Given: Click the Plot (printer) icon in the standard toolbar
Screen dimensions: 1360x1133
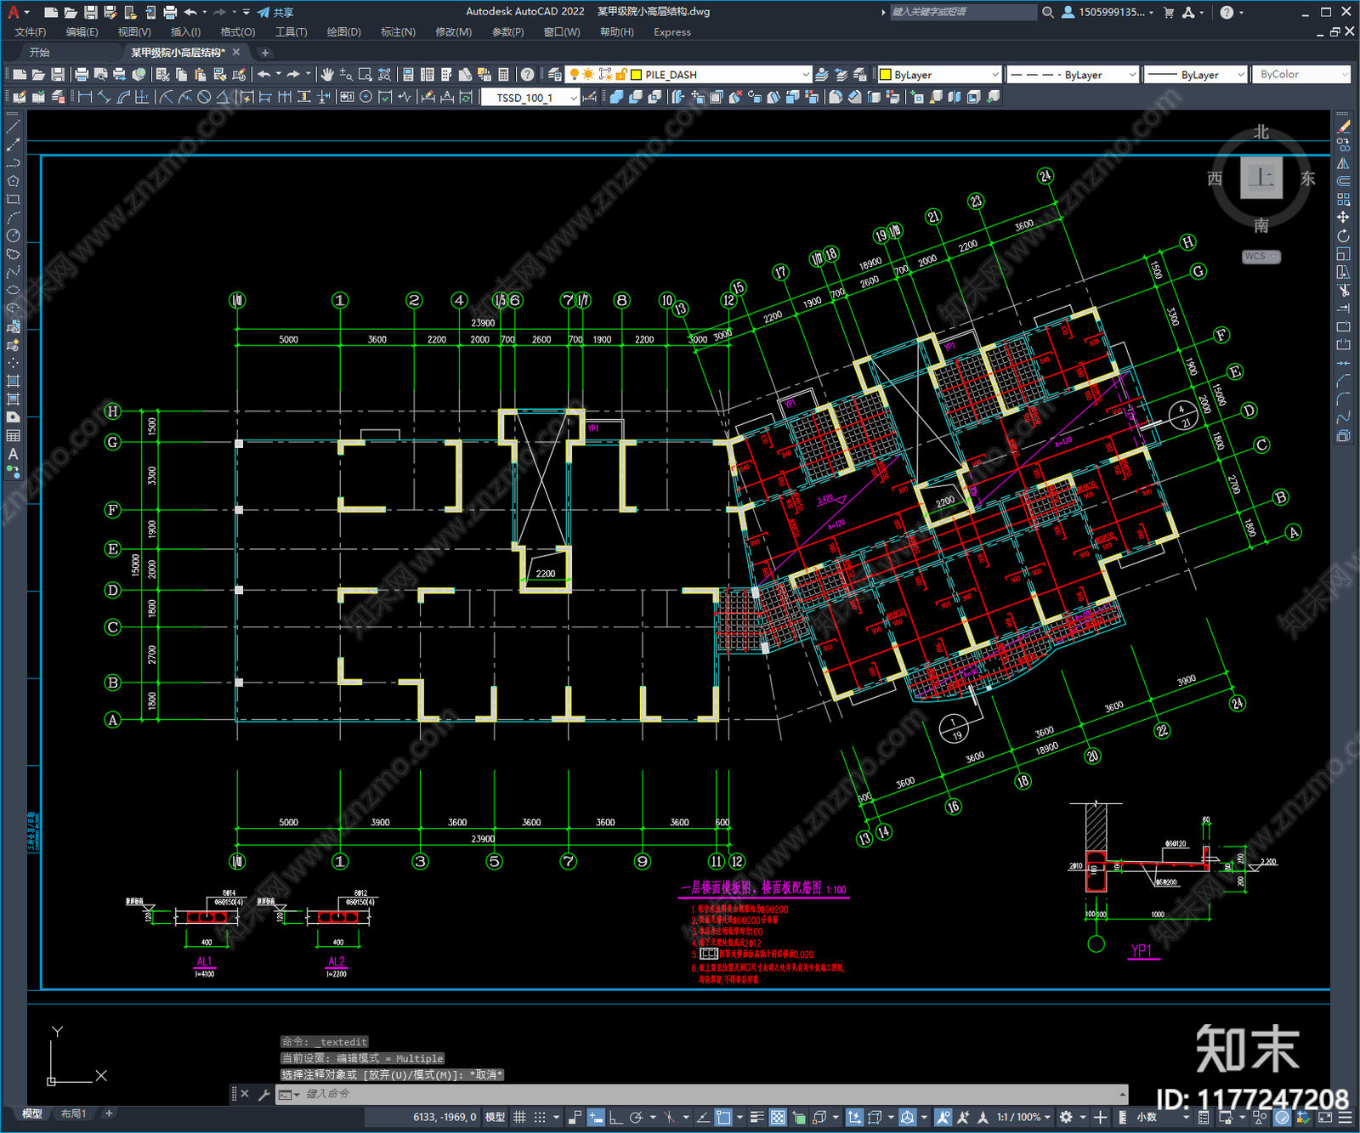Looking at the screenshot, I should pos(82,75).
